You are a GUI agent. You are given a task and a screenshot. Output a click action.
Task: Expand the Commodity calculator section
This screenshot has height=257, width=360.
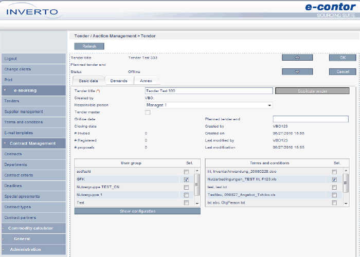33,228
